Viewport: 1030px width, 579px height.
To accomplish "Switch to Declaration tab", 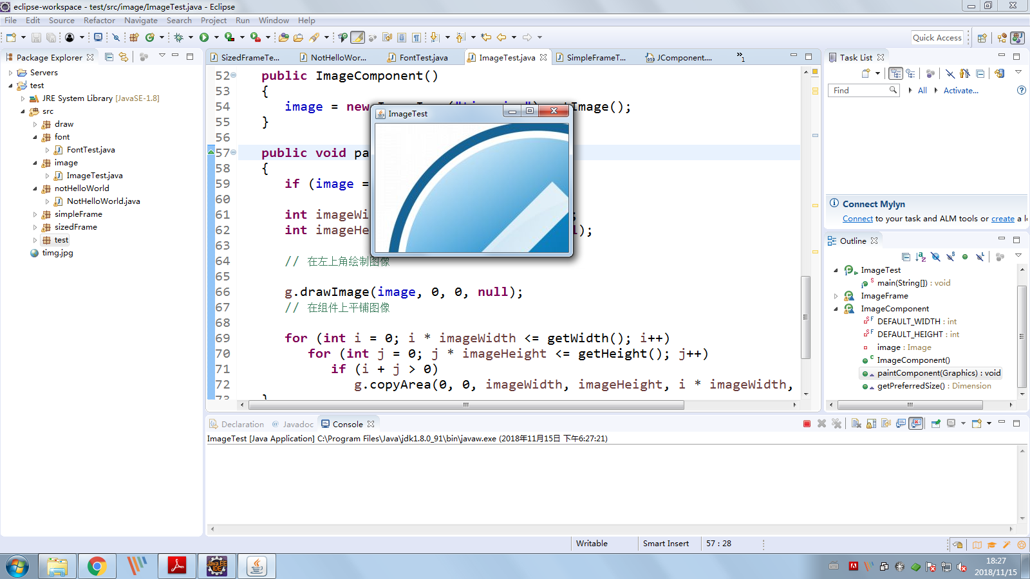I will tap(236, 424).
